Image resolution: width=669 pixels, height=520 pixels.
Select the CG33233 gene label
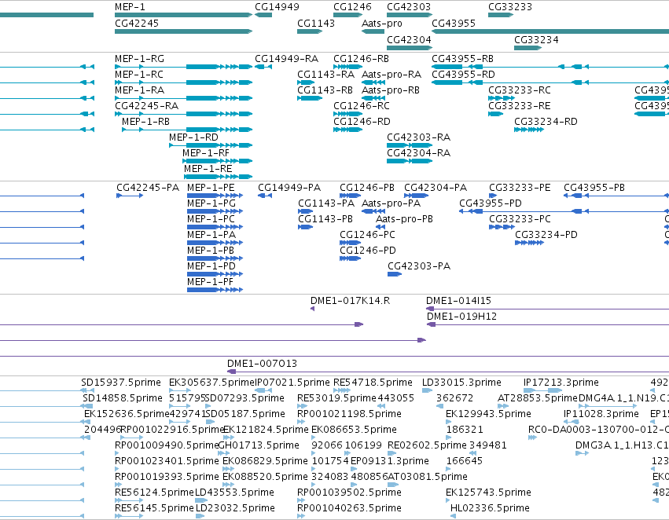click(510, 7)
